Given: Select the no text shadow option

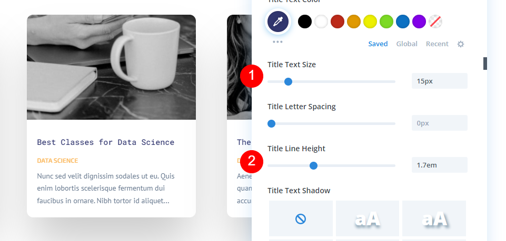Looking at the screenshot, I should (301, 218).
